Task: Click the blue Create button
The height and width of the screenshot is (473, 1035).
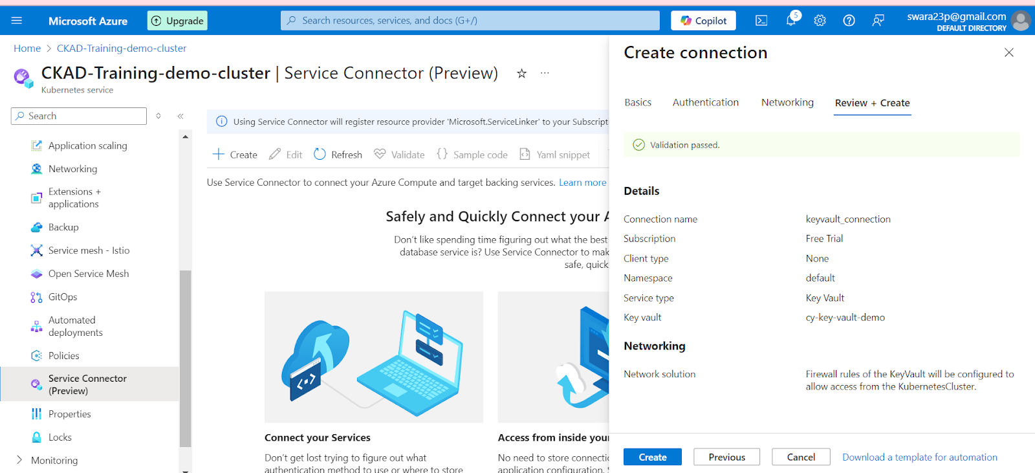Action: (653, 457)
